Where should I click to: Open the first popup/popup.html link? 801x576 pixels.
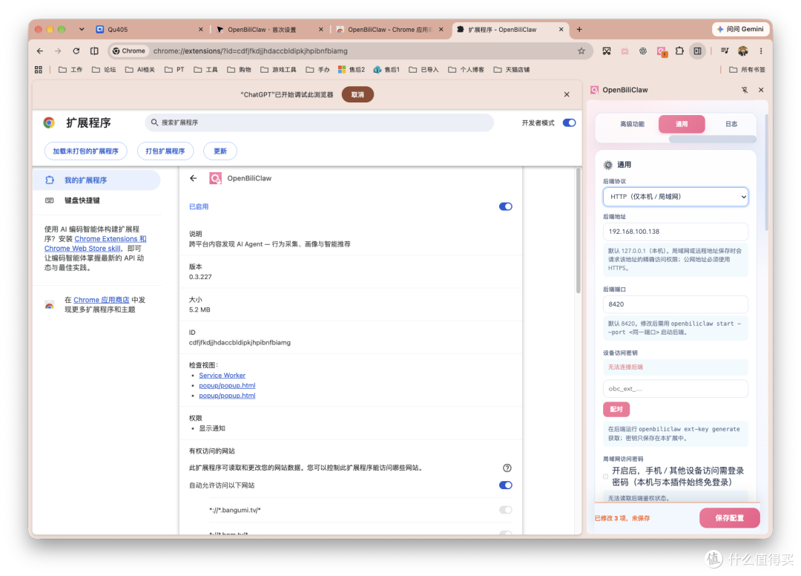point(227,385)
